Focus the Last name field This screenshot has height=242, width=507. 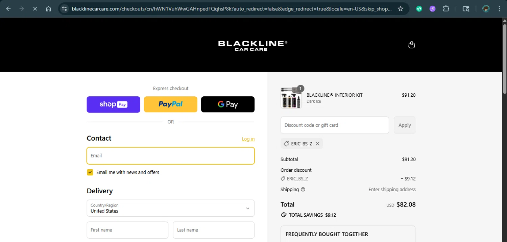pyautogui.click(x=214, y=230)
